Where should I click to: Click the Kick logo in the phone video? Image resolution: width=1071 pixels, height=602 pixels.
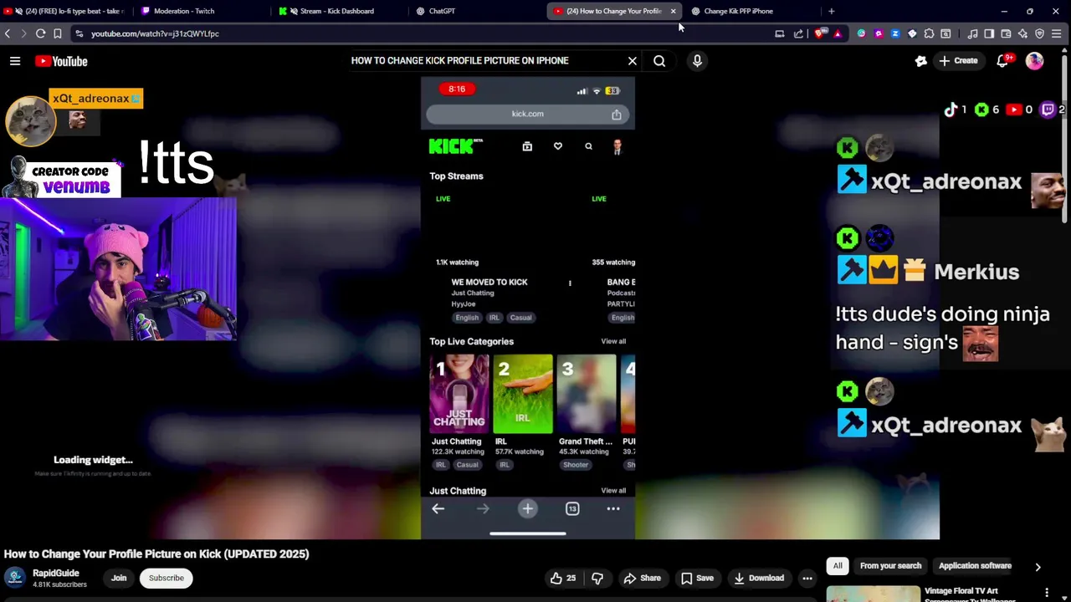click(455, 146)
